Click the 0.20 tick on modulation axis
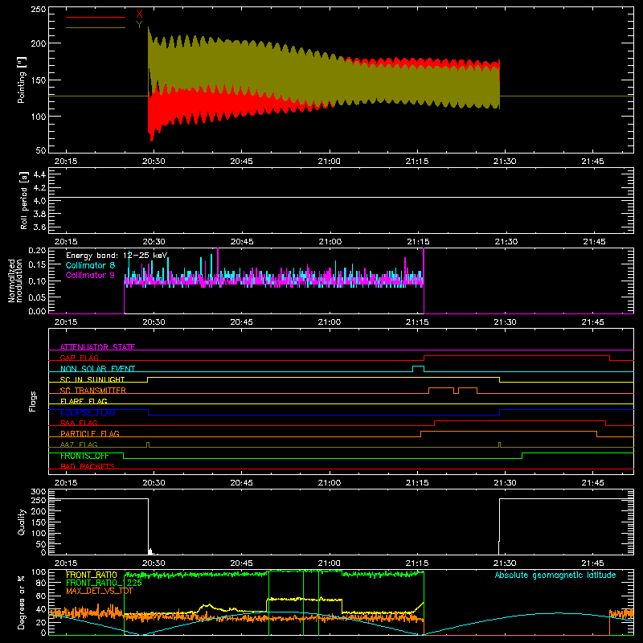 coord(37,250)
